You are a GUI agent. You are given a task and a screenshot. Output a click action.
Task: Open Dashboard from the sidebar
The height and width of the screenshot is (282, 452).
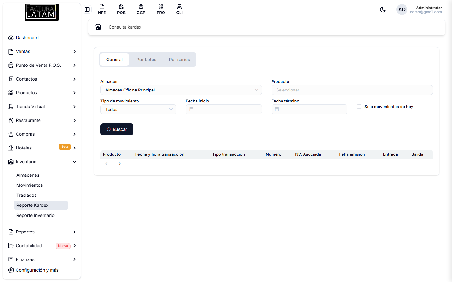click(42, 38)
